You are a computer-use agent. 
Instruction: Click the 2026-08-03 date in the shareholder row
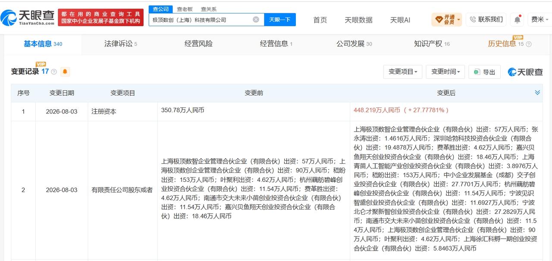click(x=62, y=190)
